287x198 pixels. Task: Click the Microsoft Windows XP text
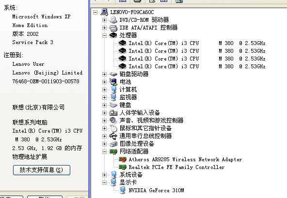pyautogui.click(x=41, y=16)
